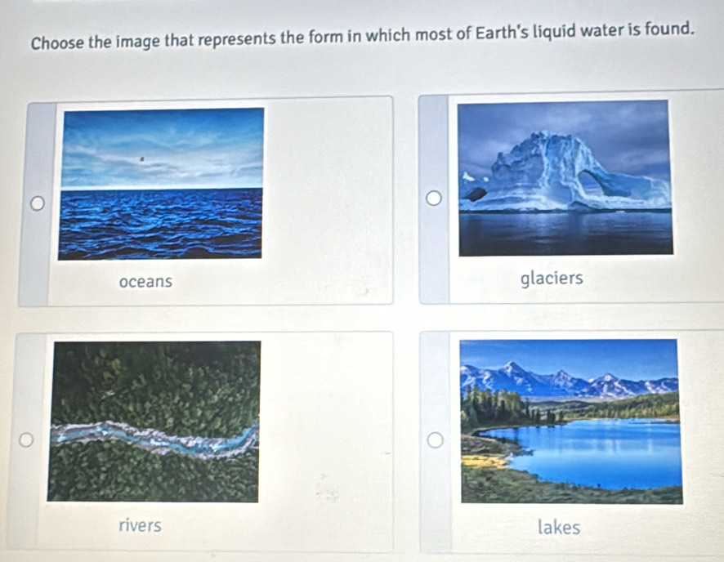The width and height of the screenshot is (724, 562).
Task: Click the "glaciers" answer label
Action: pyautogui.click(x=552, y=279)
